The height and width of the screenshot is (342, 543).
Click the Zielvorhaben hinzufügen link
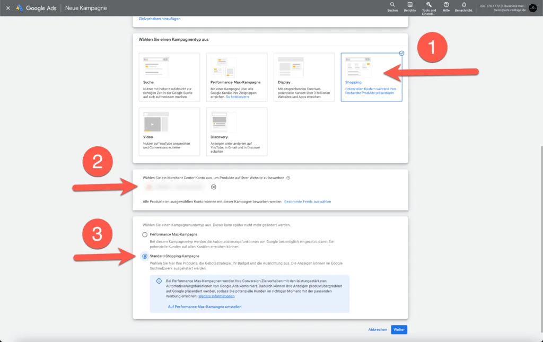tap(159, 19)
